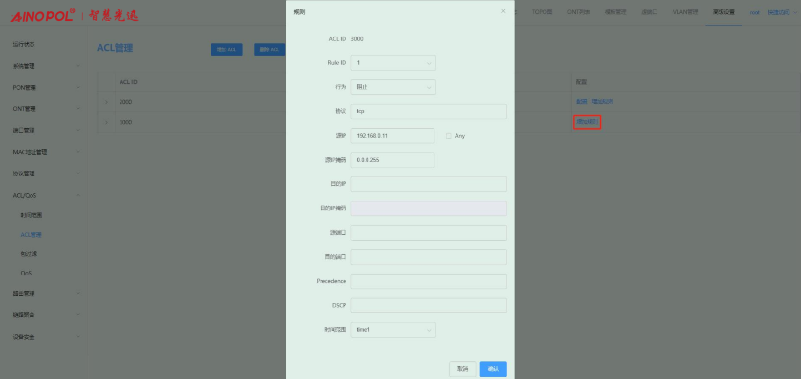
Task: Open the 行为 dropdown showing 阻止
Action: click(x=393, y=87)
